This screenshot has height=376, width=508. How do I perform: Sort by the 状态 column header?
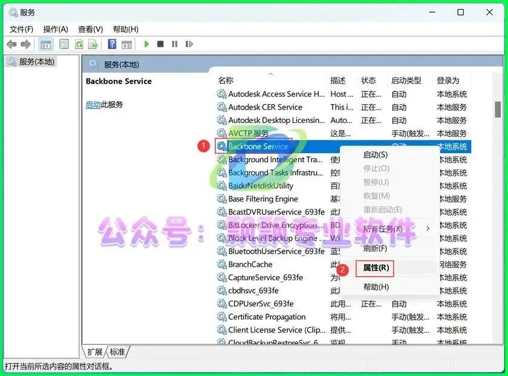click(368, 80)
